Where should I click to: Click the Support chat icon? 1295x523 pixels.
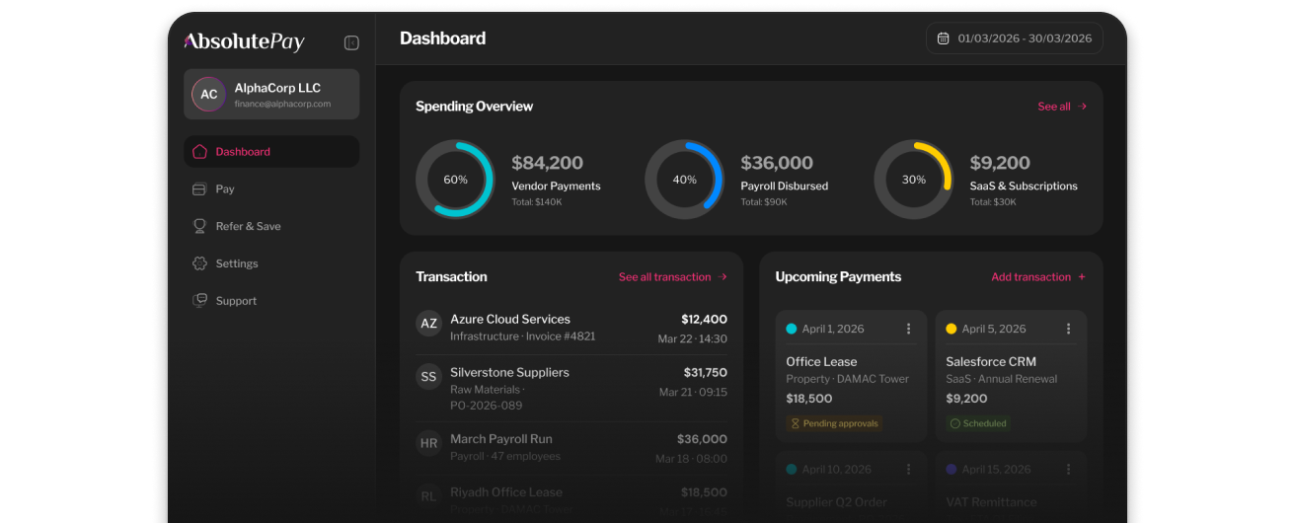coord(199,301)
